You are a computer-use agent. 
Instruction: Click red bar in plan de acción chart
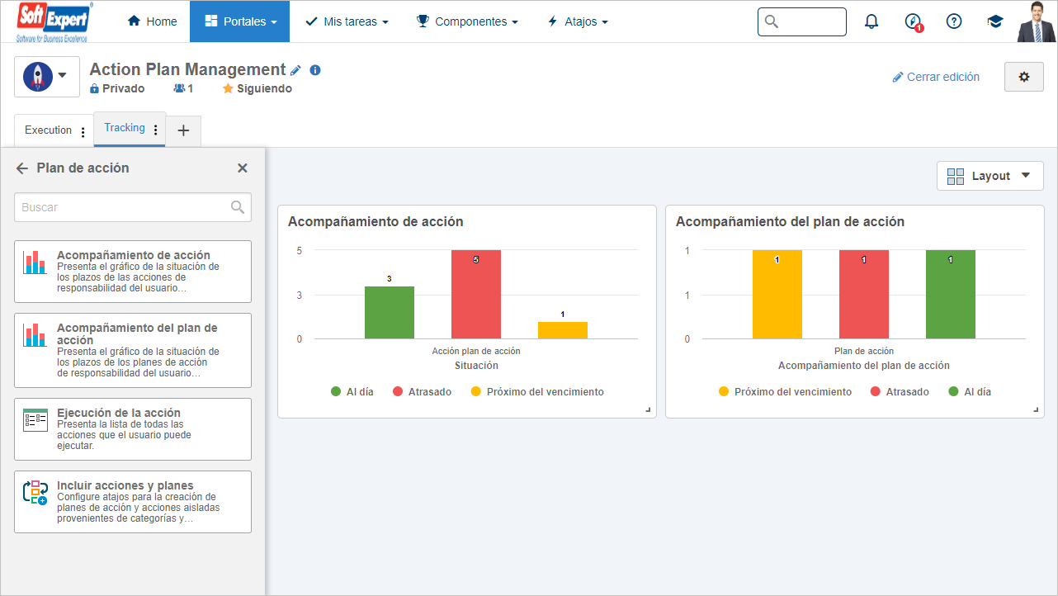(x=864, y=294)
